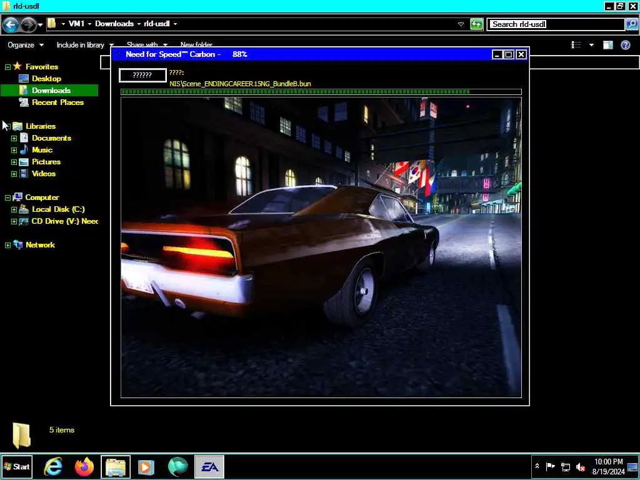
Task: Refresh the folder with green refresh icon
Action: pyautogui.click(x=476, y=24)
